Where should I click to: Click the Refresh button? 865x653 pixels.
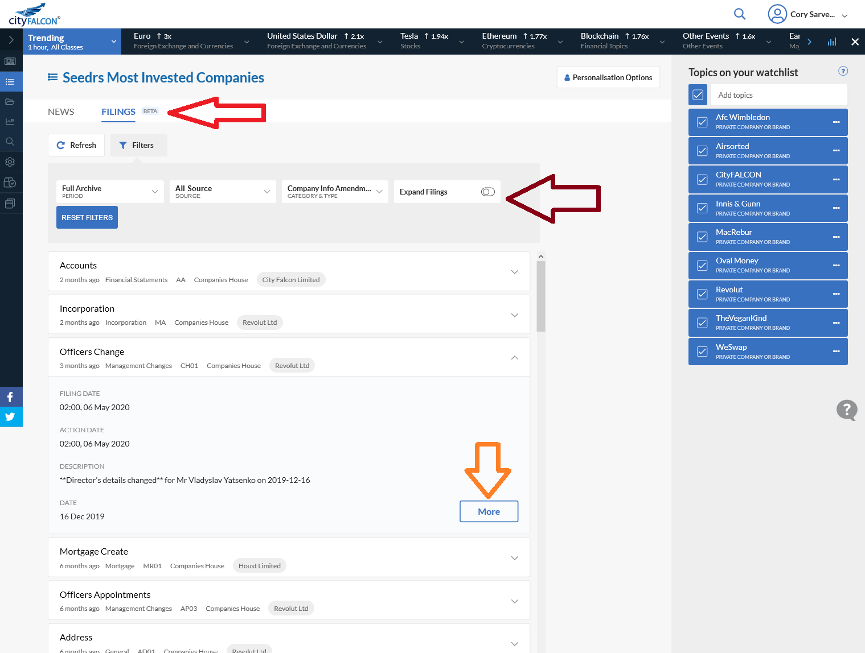point(76,145)
